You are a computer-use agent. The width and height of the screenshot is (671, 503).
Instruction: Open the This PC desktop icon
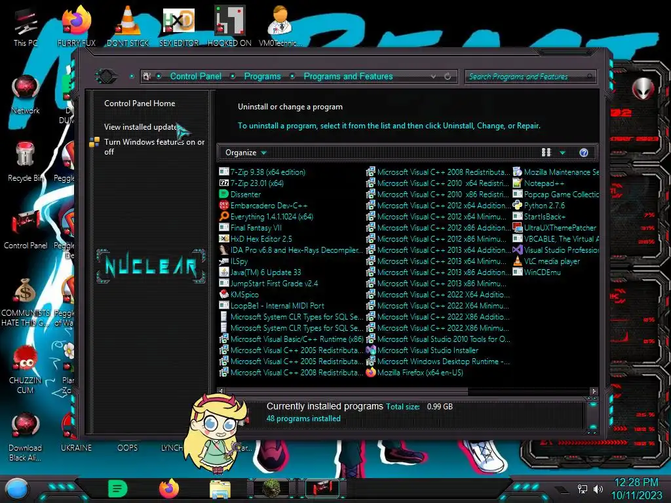26,26
